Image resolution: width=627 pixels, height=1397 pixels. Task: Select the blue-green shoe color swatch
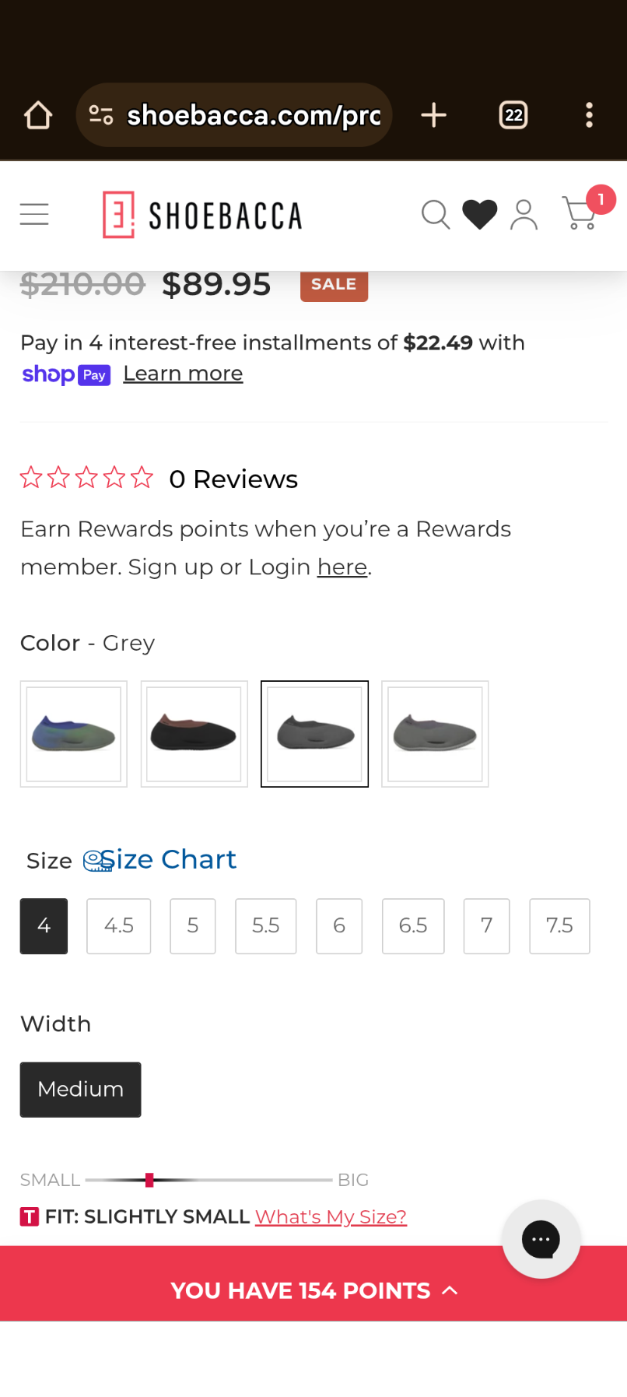pyautogui.click(x=74, y=734)
